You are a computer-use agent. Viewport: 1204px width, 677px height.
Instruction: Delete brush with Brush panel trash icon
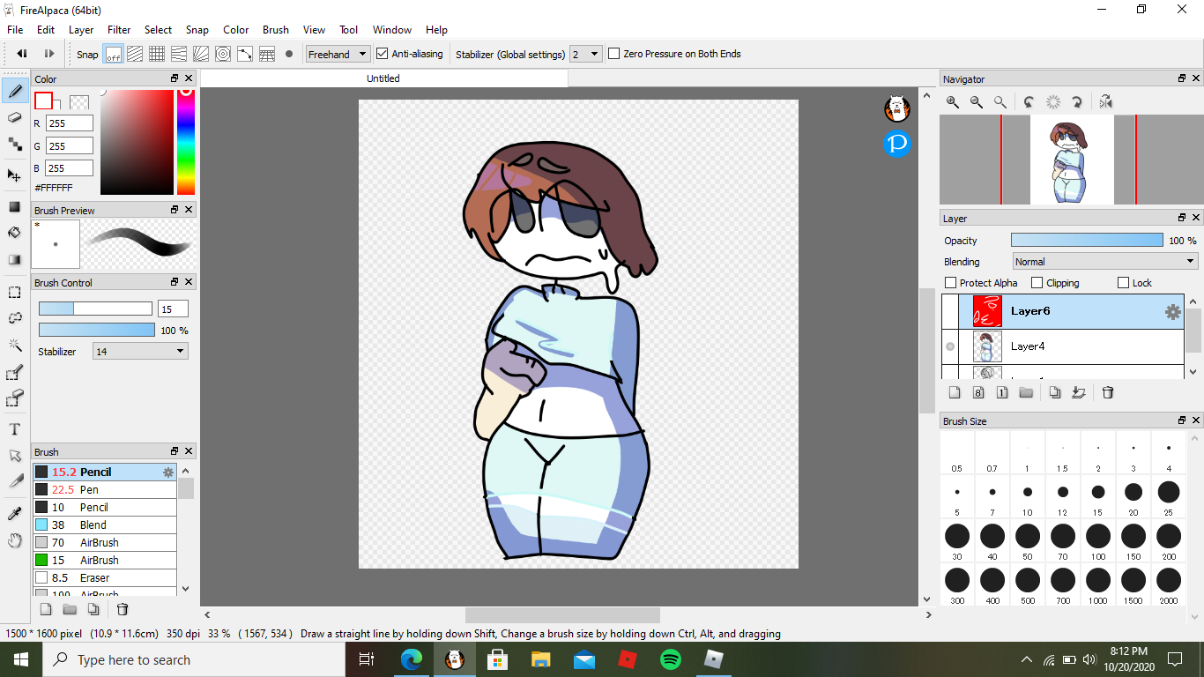[123, 609]
